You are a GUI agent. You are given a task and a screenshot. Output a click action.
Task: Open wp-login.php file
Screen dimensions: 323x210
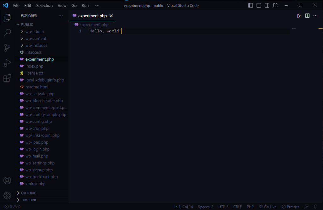click(42, 149)
